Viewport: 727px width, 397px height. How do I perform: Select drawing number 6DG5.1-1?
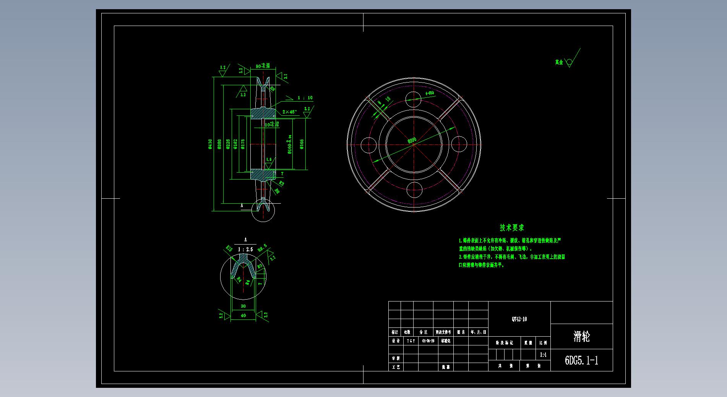coord(581,360)
